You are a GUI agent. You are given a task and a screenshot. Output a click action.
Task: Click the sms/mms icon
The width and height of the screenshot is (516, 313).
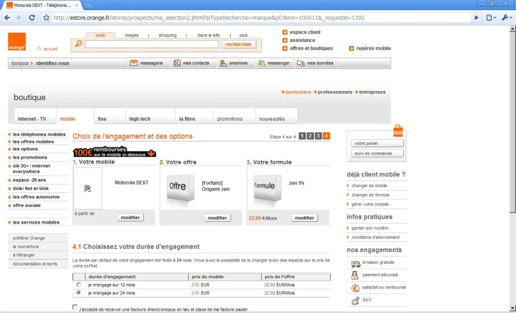coord(223,63)
